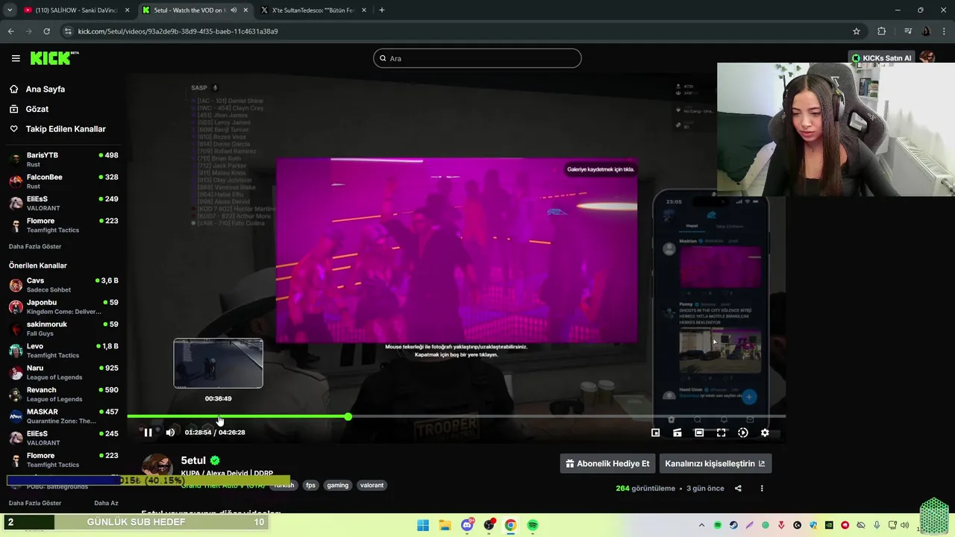Open Japonbu recommended channel
The height and width of the screenshot is (537, 955).
point(63,307)
